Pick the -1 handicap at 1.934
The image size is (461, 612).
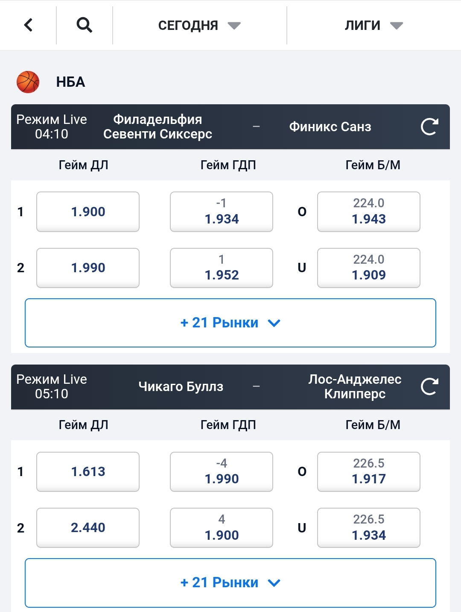(x=222, y=212)
